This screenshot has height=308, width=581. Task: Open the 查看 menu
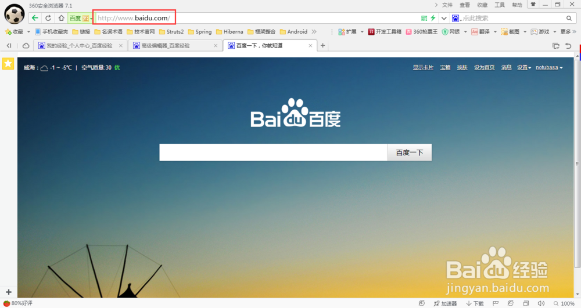[x=465, y=5]
